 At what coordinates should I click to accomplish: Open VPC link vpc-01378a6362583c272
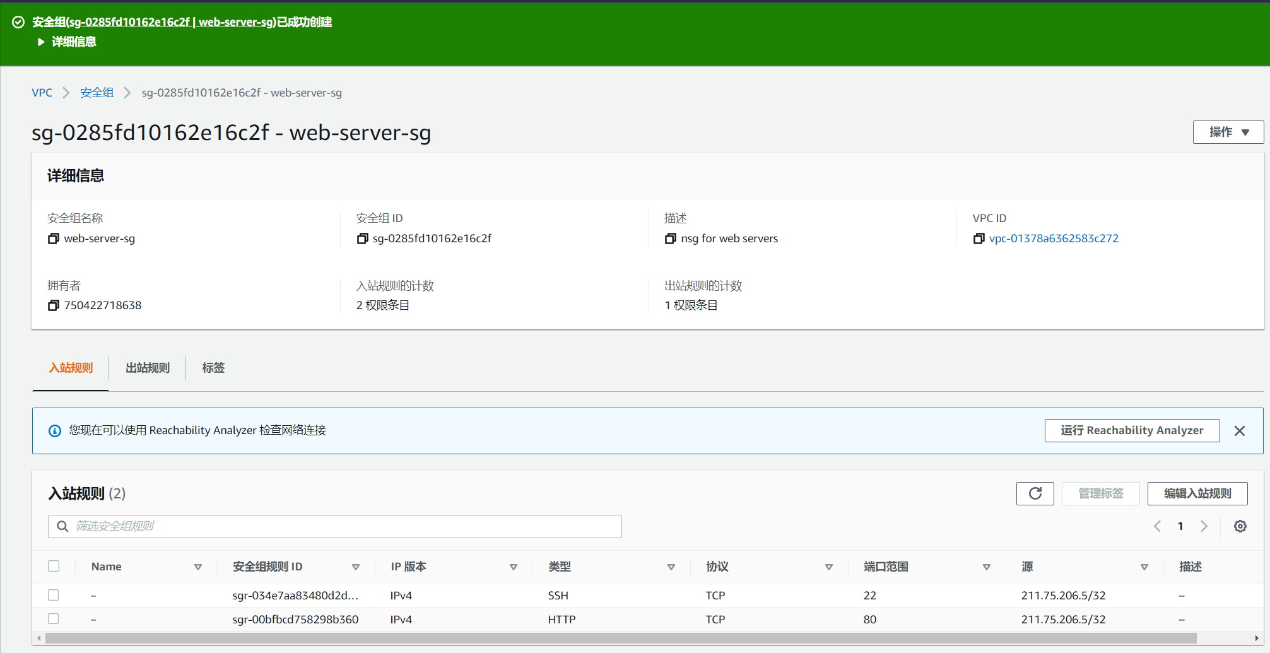pyautogui.click(x=1054, y=238)
